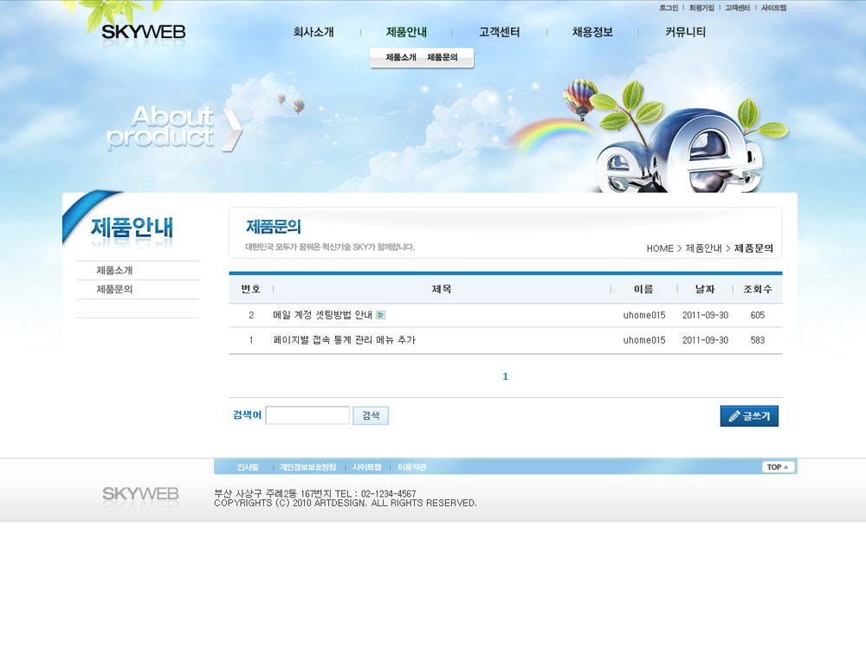This screenshot has height=649, width=866.
Task: Focus the 검색어 search text field
Action: 307,415
